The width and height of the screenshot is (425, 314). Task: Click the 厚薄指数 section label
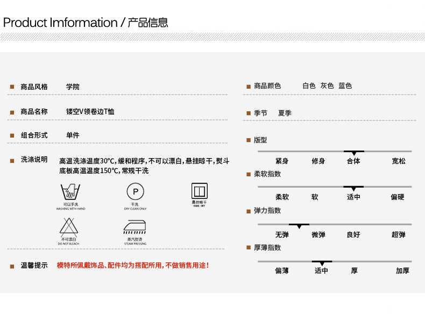click(x=267, y=247)
